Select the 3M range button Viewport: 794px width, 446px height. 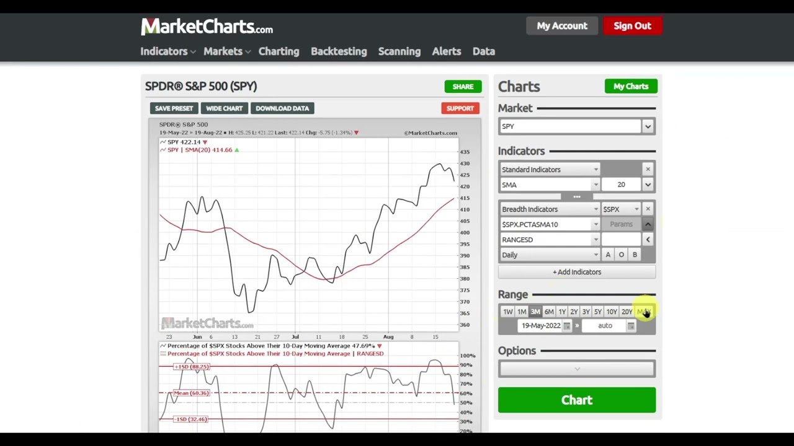[x=535, y=312]
